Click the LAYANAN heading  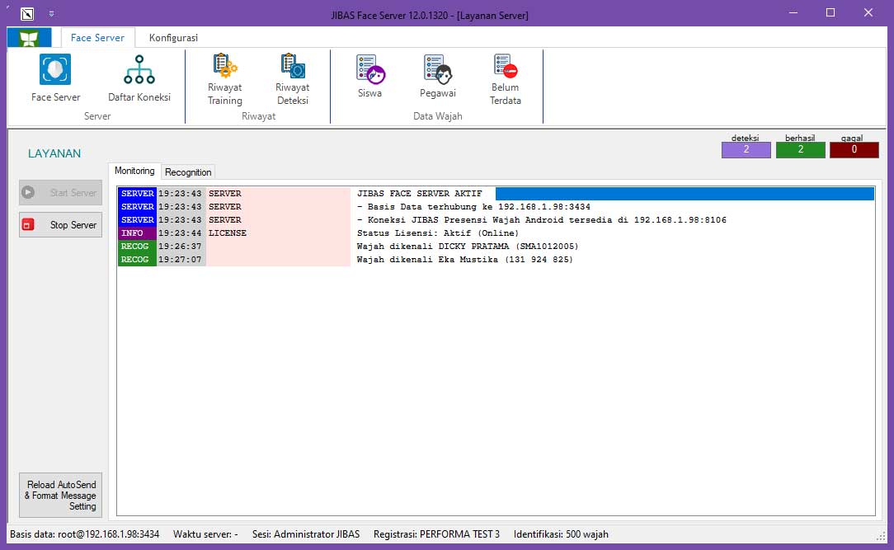click(54, 153)
